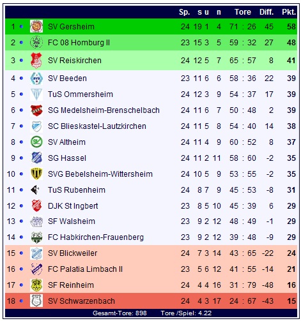Click the Sp. column header
The image size is (301, 321).
[x=185, y=12]
